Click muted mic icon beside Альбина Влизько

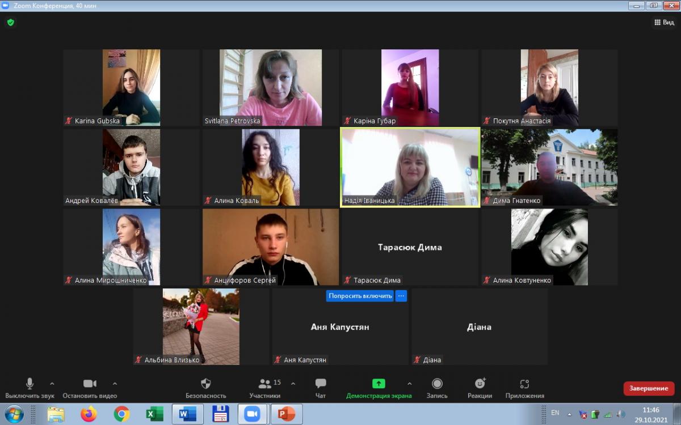click(x=138, y=360)
